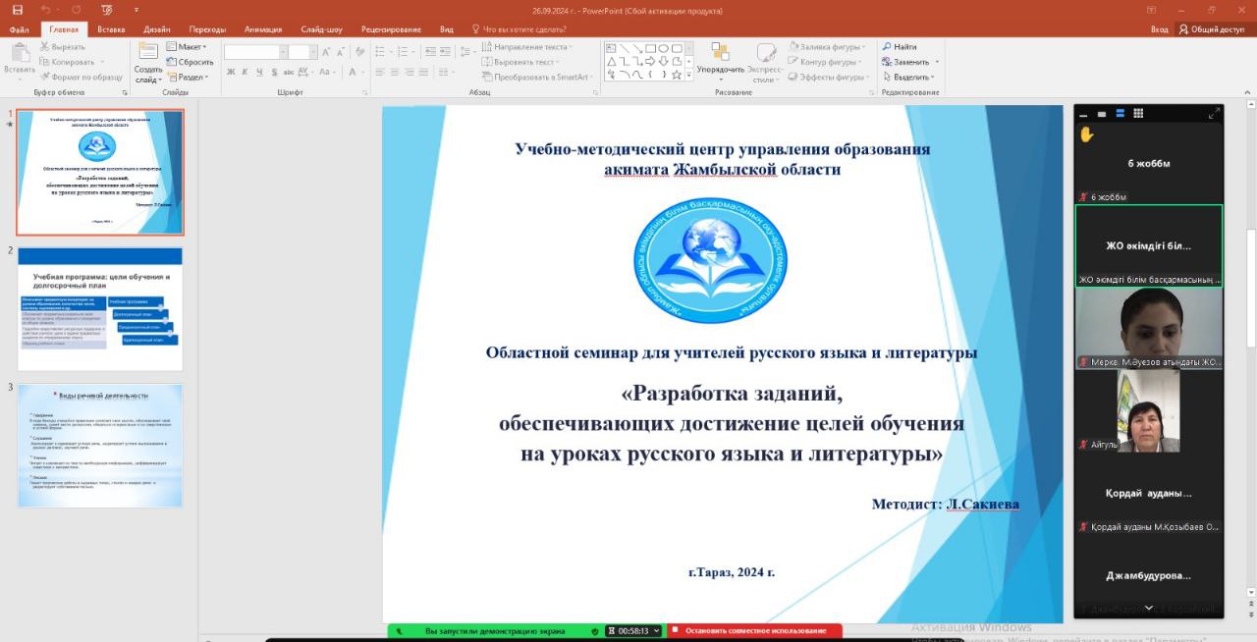
Task: Click the Общий доступ share button
Action: 1211,29
